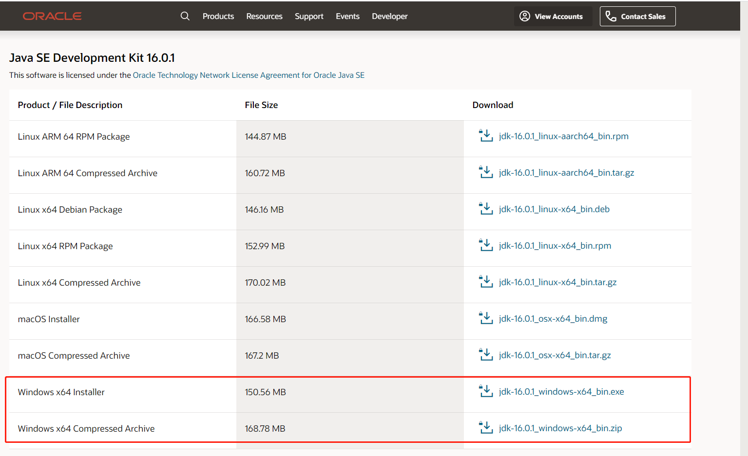
Task: Click the 166.58 MB file size
Action: tap(265, 319)
